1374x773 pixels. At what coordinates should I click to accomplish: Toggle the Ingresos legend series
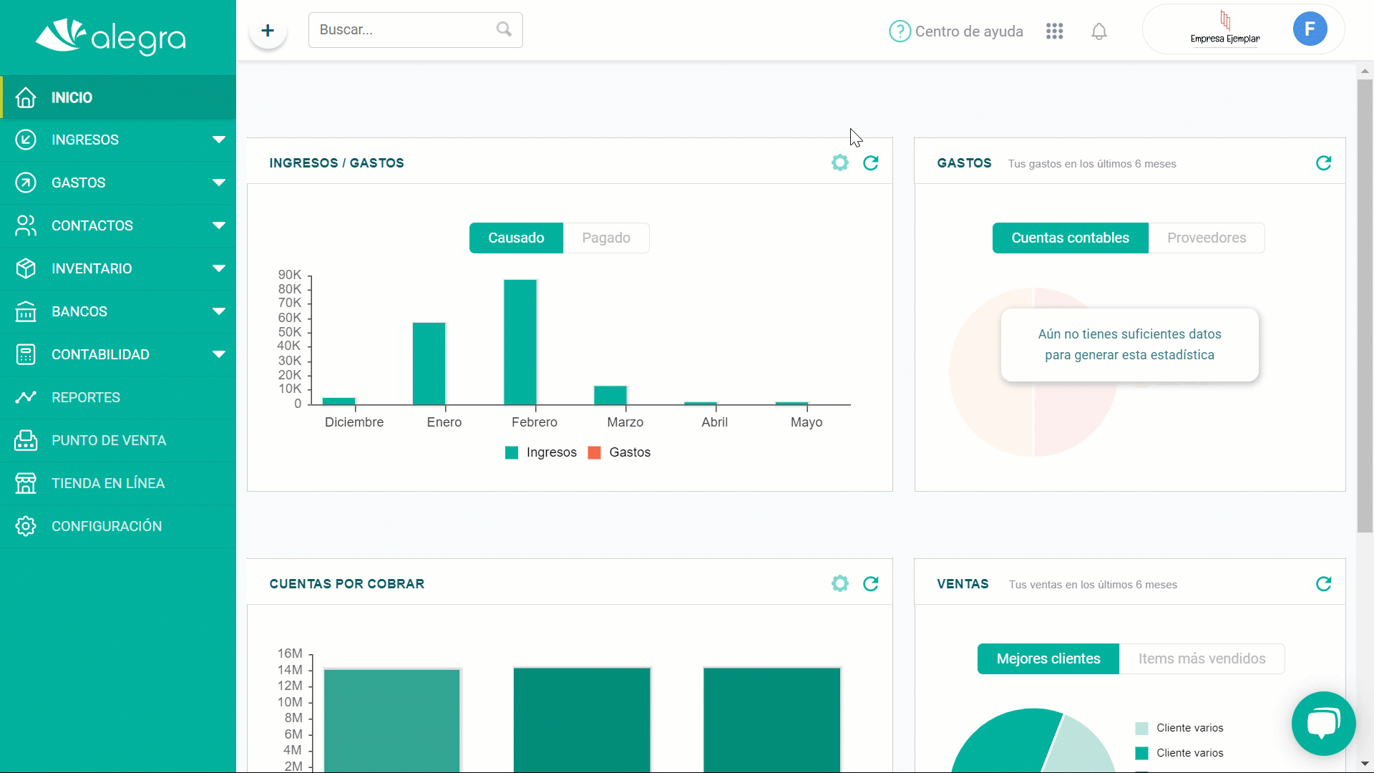(541, 452)
